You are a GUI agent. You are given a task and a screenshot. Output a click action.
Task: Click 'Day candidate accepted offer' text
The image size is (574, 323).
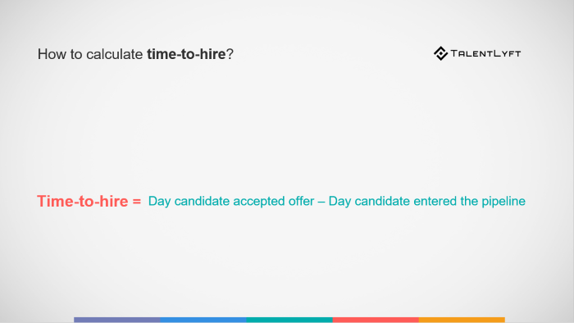point(231,201)
